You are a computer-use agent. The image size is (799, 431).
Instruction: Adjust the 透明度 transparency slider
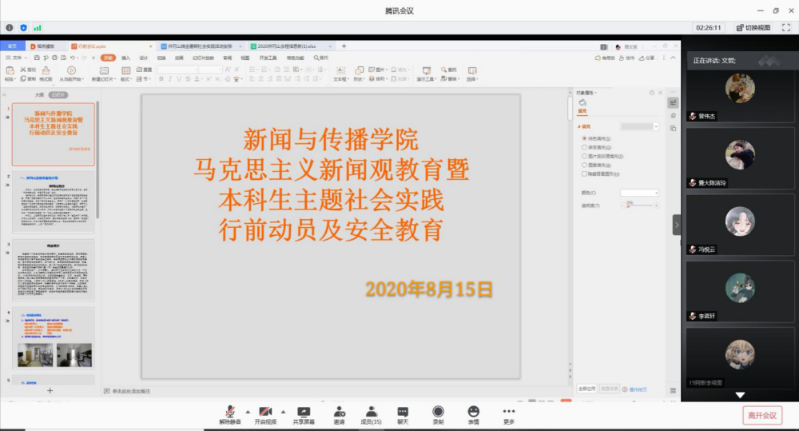[x=628, y=206]
